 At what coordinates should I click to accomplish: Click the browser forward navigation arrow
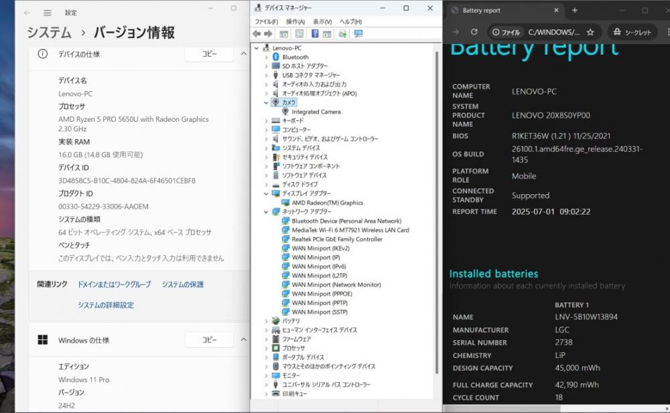[456, 32]
